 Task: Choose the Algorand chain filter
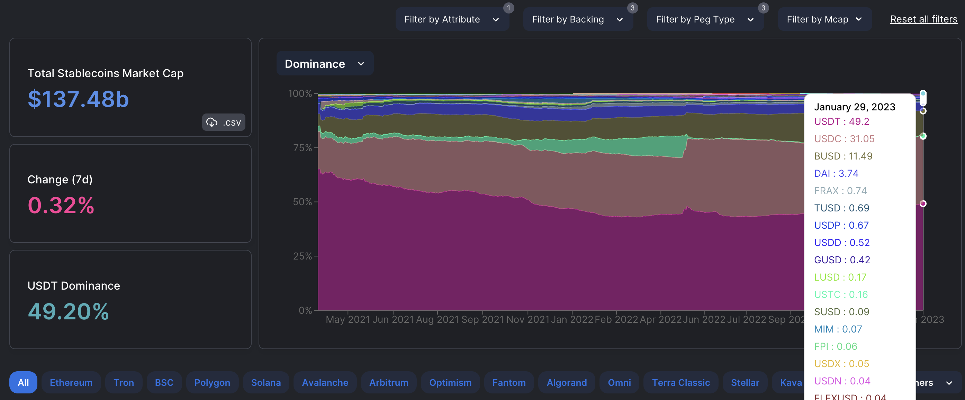coord(567,382)
